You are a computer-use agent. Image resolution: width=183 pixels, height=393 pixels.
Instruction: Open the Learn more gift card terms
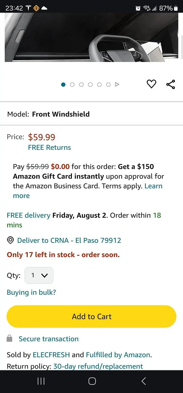pos(153,186)
